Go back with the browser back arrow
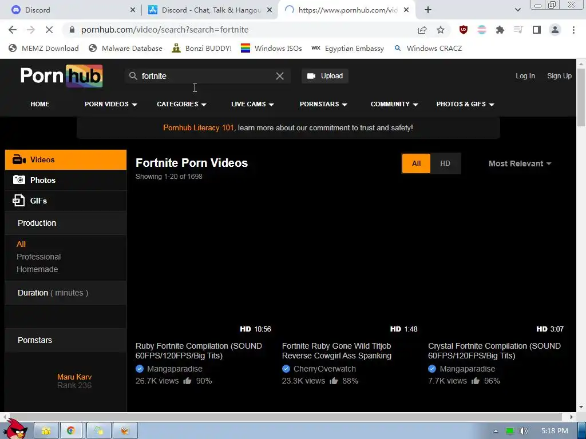Viewport: 586px width, 439px height. coord(13,30)
